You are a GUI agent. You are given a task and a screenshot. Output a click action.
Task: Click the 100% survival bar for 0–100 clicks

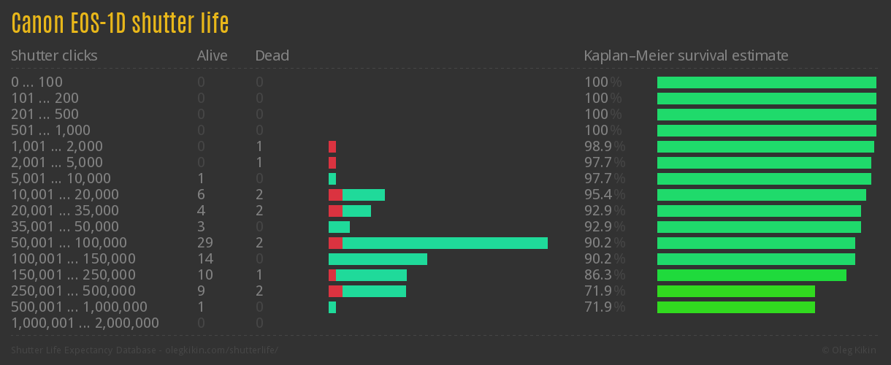point(766,82)
